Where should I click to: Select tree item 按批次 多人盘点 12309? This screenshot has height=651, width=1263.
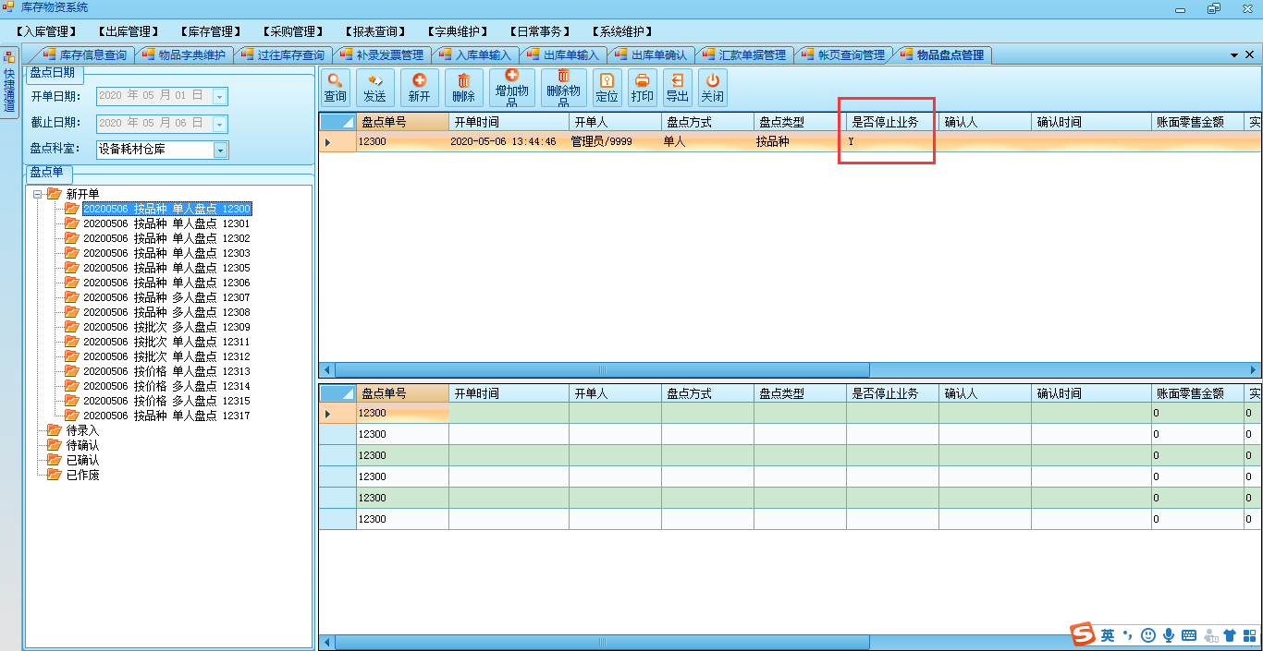(x=166, y=327)
